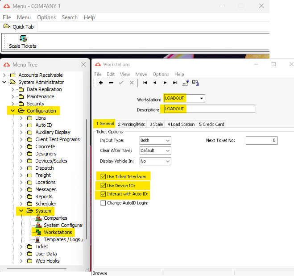Click the Devices/Scales folder icon

pos(29,161)
